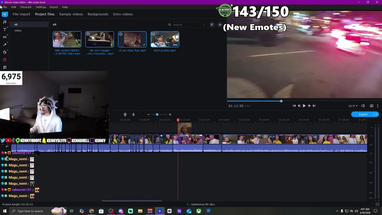382x215 pixels.
Task: Open the Import panel with plus icon
Action: coord(5,14)
